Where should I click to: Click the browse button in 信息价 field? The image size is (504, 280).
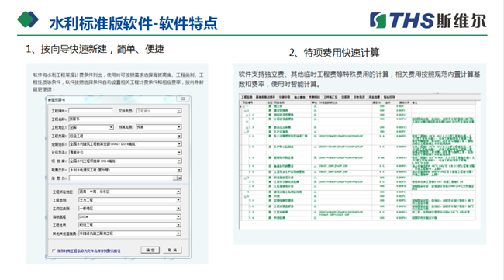coord(175,178)
